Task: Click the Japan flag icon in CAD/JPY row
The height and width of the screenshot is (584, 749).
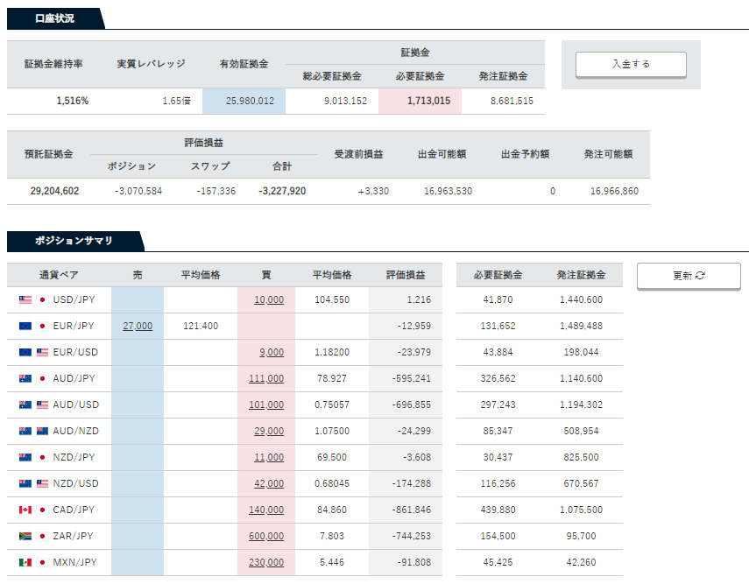Action: pyautogui.click(x=43, y=510)
